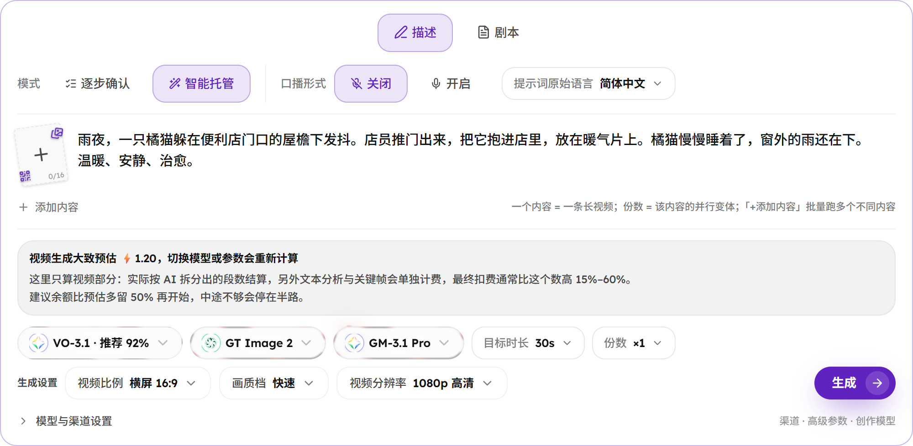Click the magic wand icon in 智能托管
The width and height of the screenshot is (913, 446).
pos(175,83)
